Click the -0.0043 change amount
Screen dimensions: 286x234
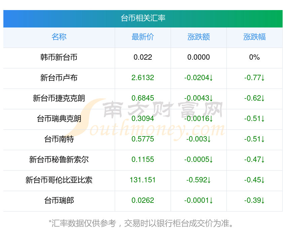tap(199, 98)
